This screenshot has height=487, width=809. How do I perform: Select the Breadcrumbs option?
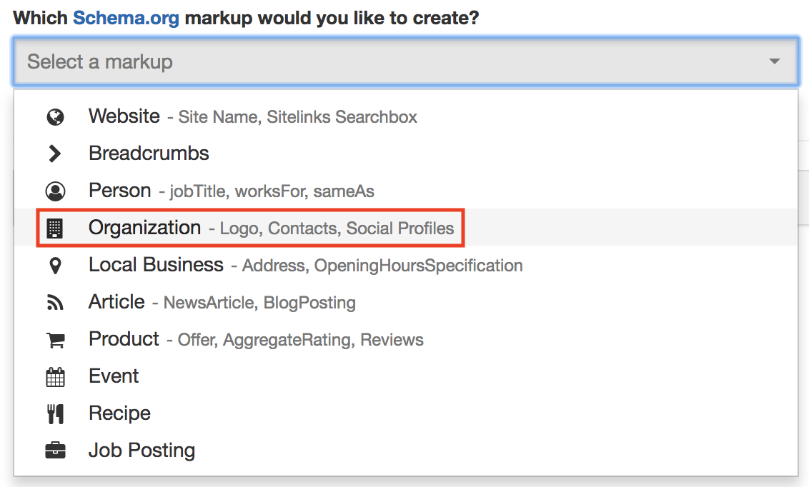pos(149,154)
